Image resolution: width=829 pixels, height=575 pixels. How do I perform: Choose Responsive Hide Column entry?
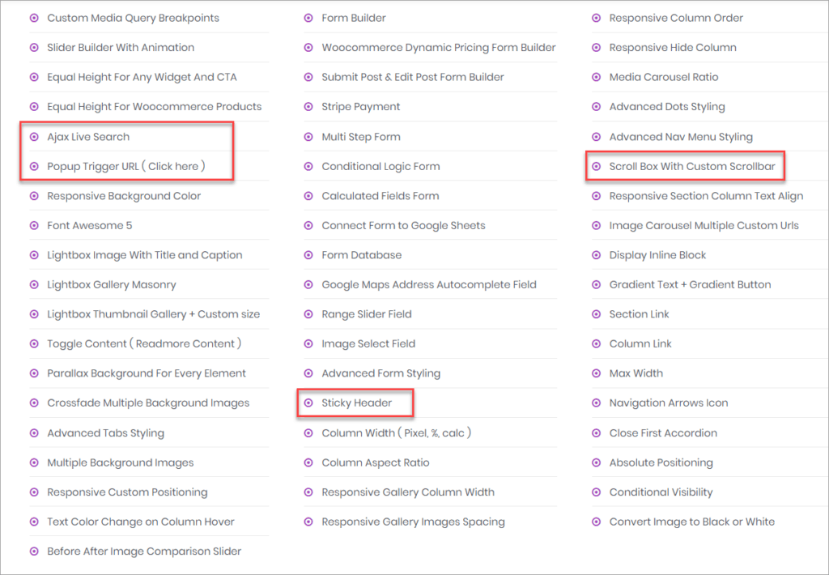click(672, 48)
